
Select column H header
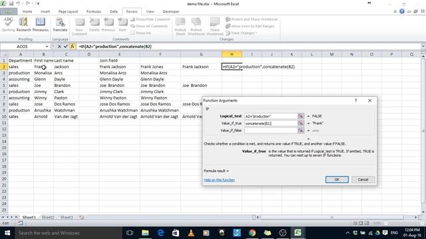click(232, 54)
